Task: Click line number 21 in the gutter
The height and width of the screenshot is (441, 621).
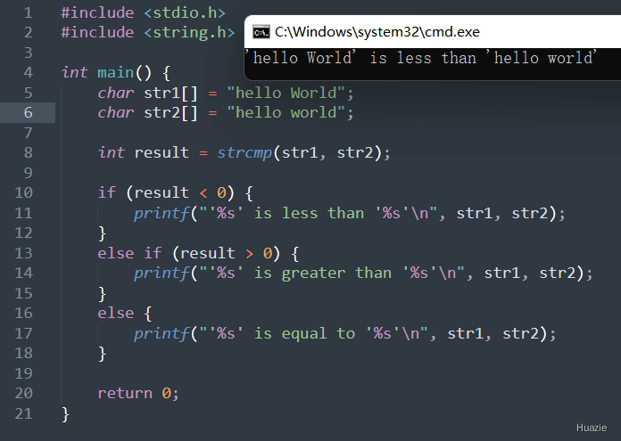Action: tap(24, 413)
